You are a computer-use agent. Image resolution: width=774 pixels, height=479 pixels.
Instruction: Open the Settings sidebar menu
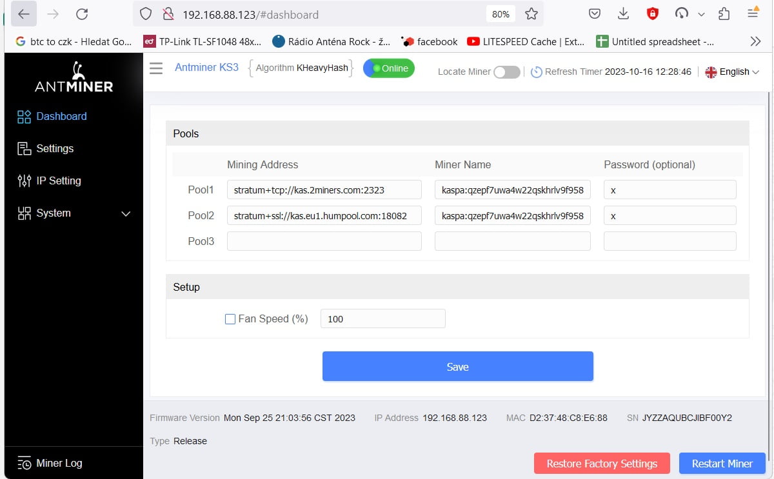tap(55, 148)
